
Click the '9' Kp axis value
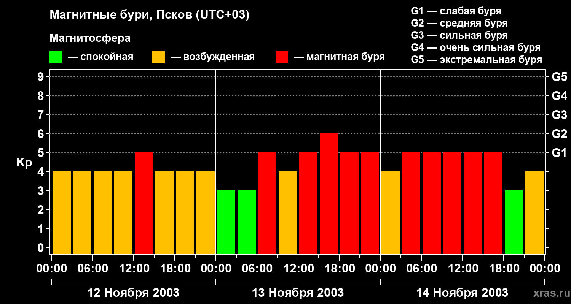pyautogui.click(x=41, y=77)
